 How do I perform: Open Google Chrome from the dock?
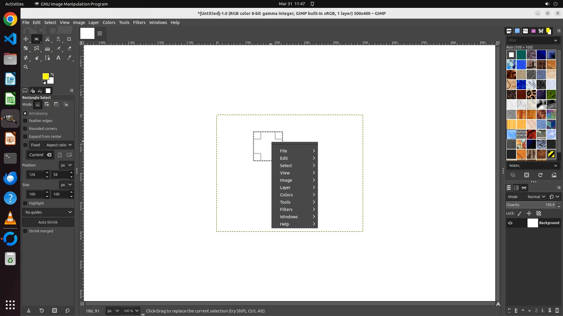[10, 20]
